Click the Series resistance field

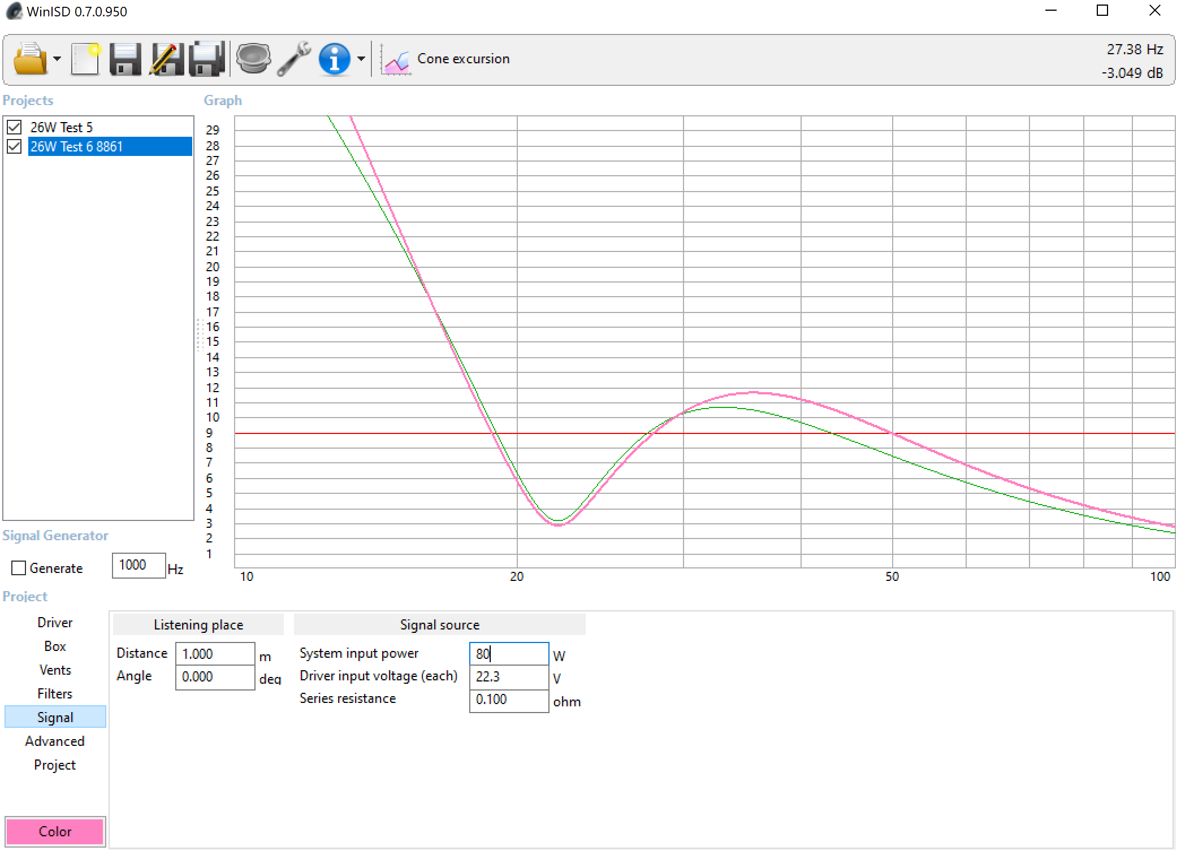509,700
